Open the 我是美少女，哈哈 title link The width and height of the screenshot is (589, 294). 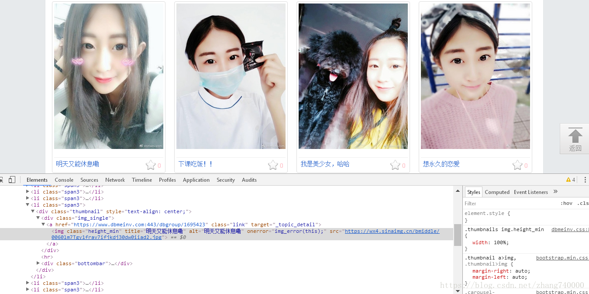click(325, 164)
